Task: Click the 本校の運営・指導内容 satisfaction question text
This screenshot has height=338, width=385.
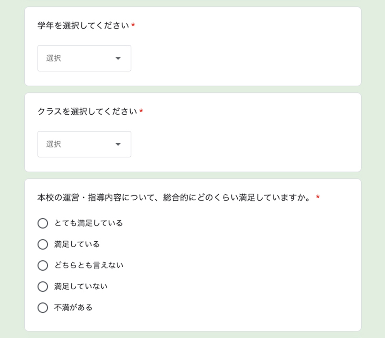Action: (174, 198)
